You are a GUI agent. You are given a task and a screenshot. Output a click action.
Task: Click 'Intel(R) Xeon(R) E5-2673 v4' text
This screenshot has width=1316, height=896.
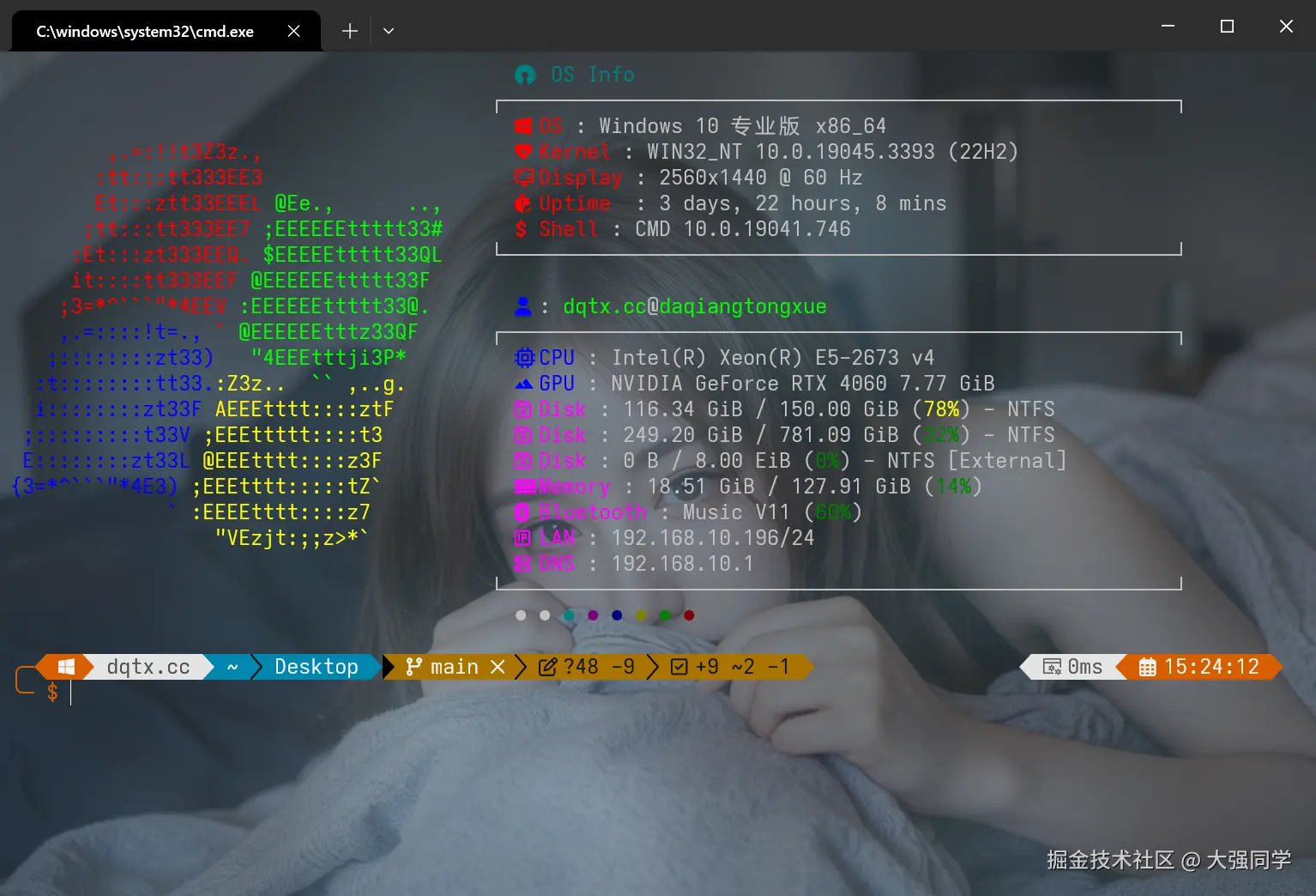pyautogui.click(x=773, y=358)
